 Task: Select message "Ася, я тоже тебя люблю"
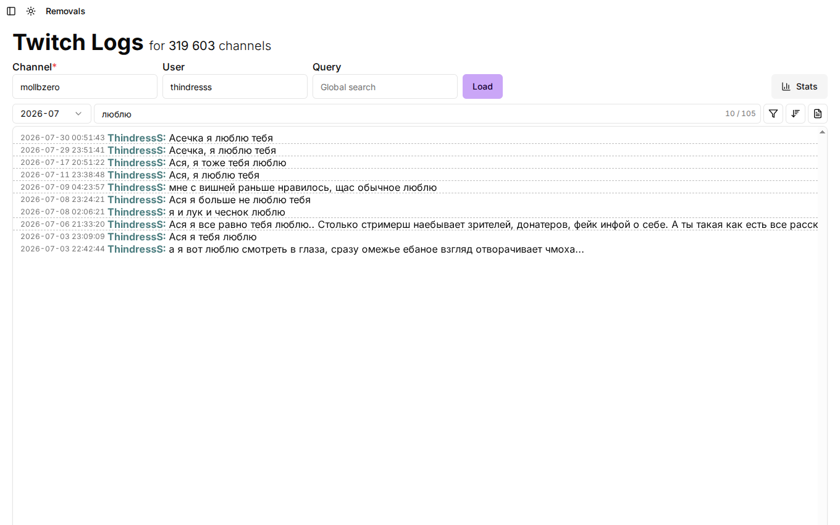(x=228, y=162)
